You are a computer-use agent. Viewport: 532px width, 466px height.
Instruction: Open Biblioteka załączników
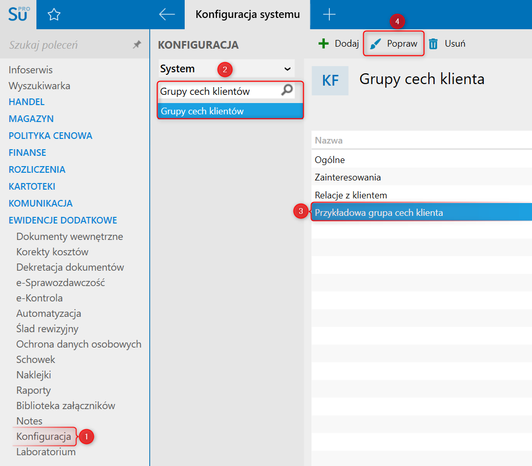(x=66, y=406)
